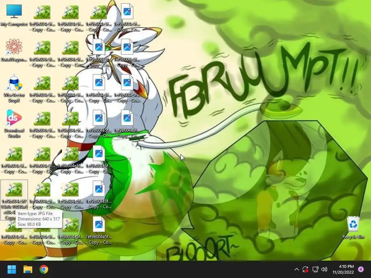Screen dimensions: 371x278
Task: Click the sync status tray icon with red dot
Action: (305, 269)
